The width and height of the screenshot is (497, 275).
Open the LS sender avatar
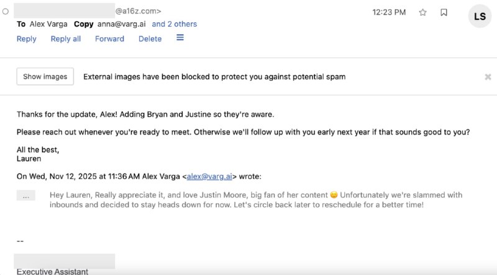click(480, 16)
